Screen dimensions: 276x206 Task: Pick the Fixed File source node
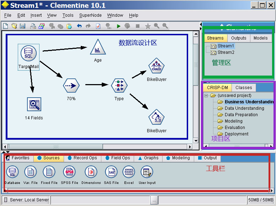[49, 172]
